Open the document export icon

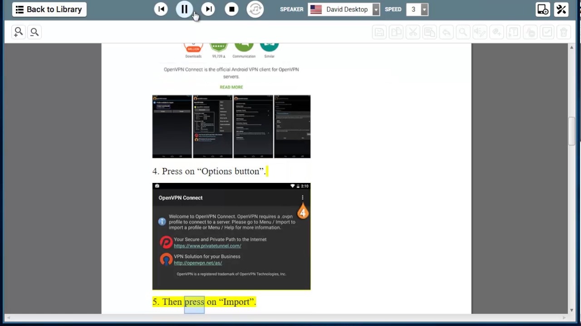click(543, 9)
